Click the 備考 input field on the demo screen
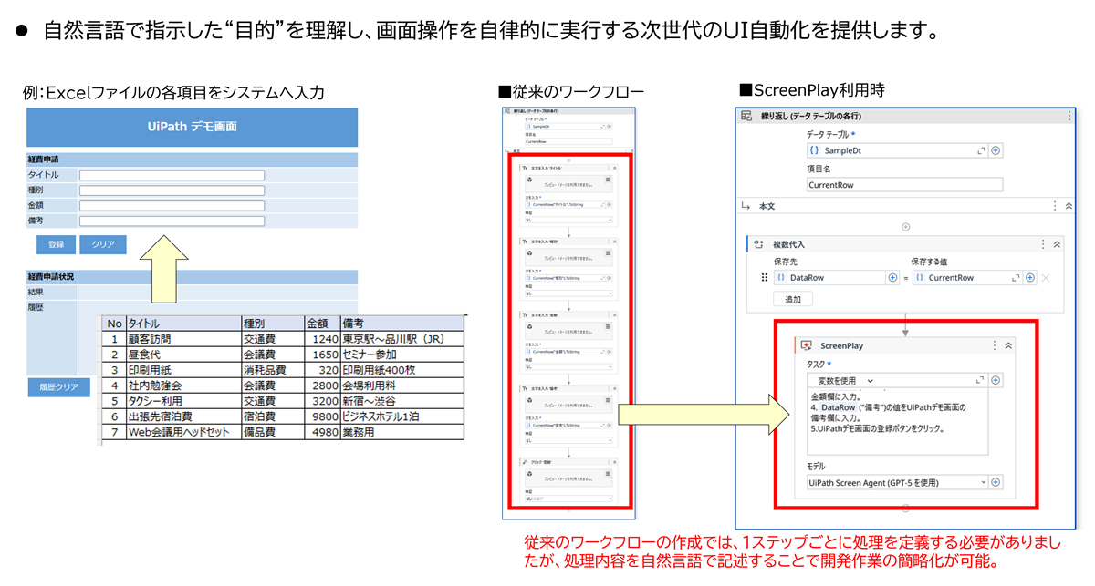 click(x=172, y=221)
